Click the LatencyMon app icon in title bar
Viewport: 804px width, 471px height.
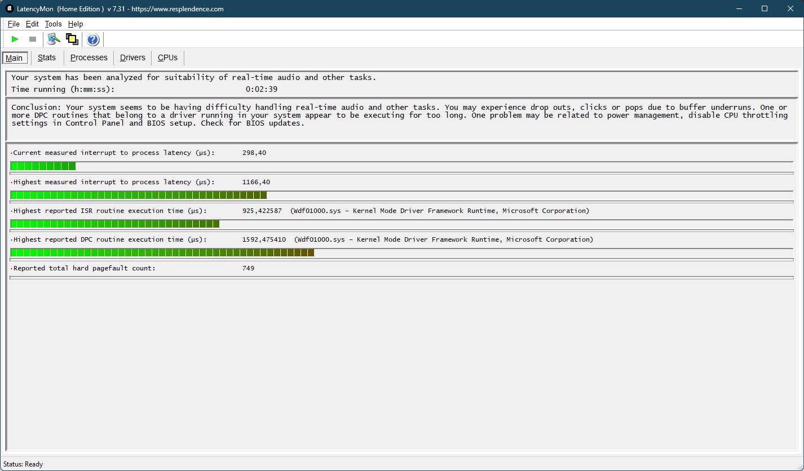click(x=9, y=8)
